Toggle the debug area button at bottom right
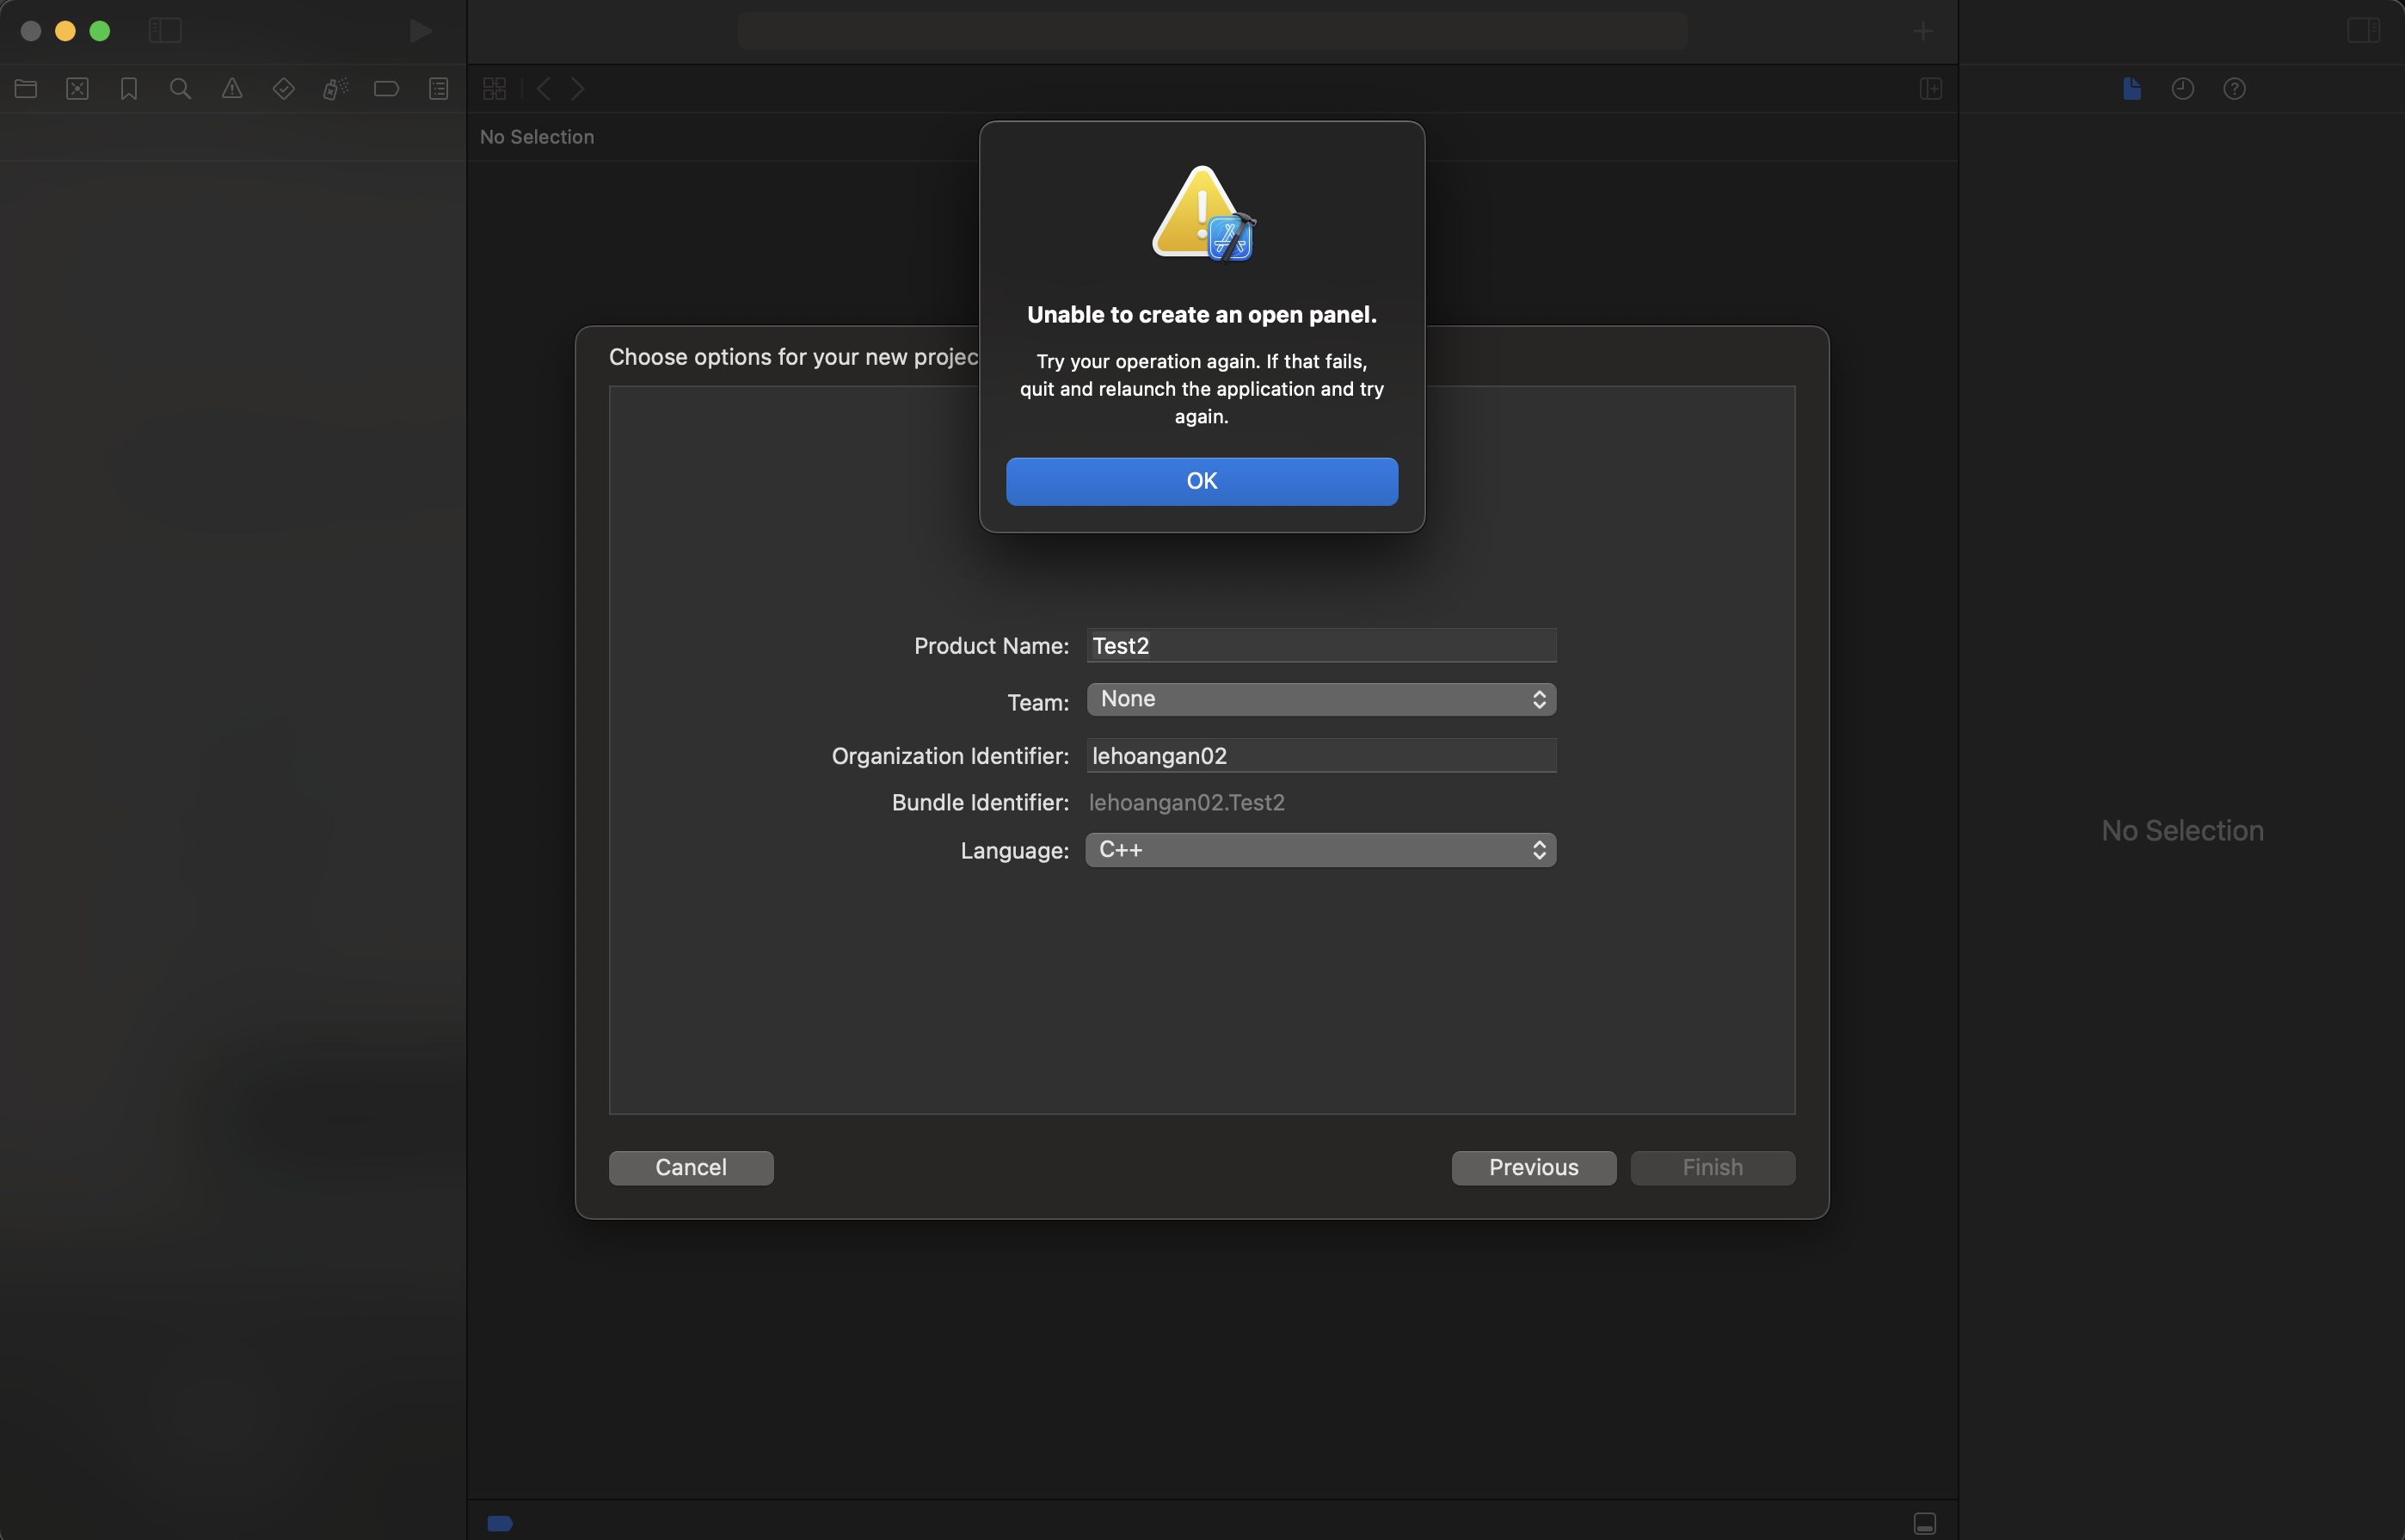Viewport: 2405px width, 1540px height. point(1925,1523)
